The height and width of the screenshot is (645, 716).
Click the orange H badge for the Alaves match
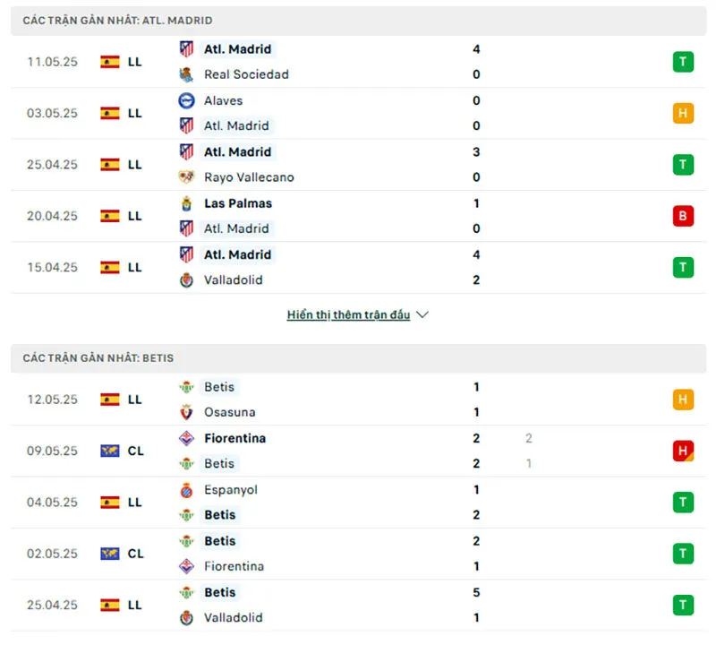pos(684,113)
